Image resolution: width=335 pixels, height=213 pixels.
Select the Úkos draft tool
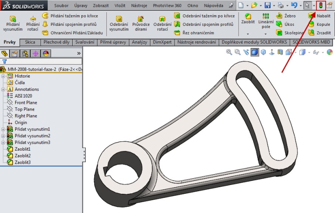coord(285,25)
